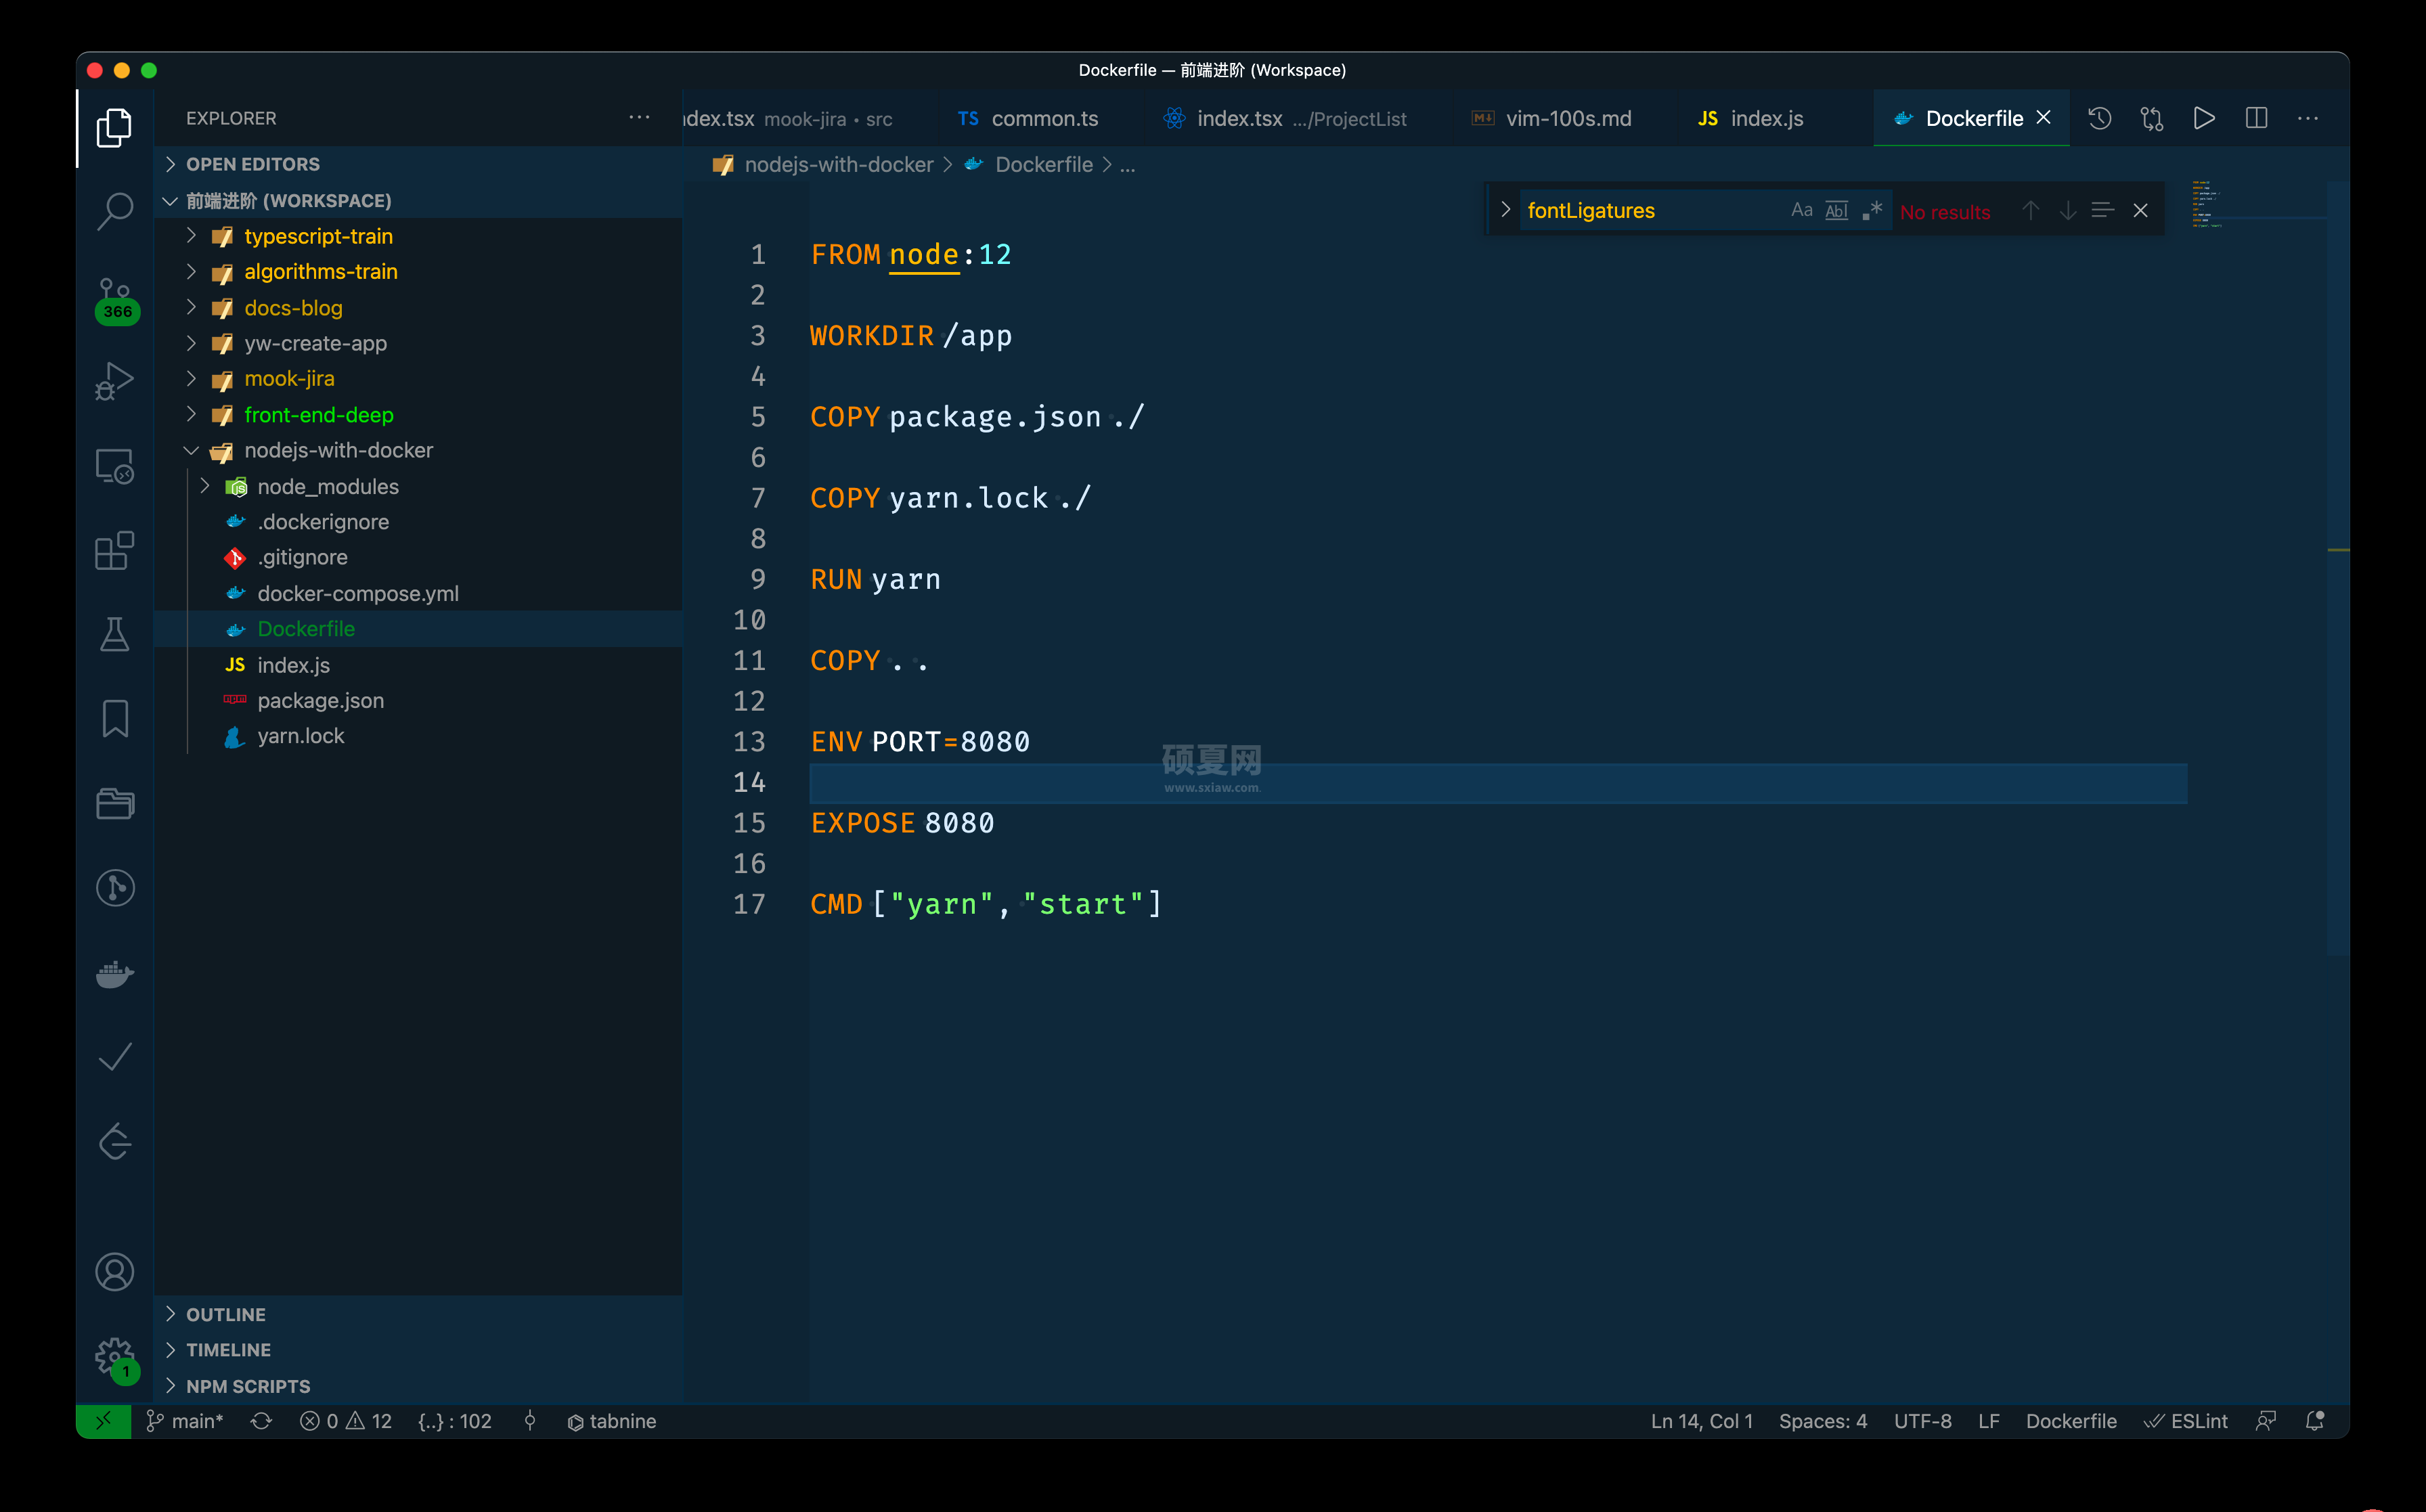Synchronize changes in status bar
Viewport: 2426px width, 1512px height.
[x=261, y=1421]
